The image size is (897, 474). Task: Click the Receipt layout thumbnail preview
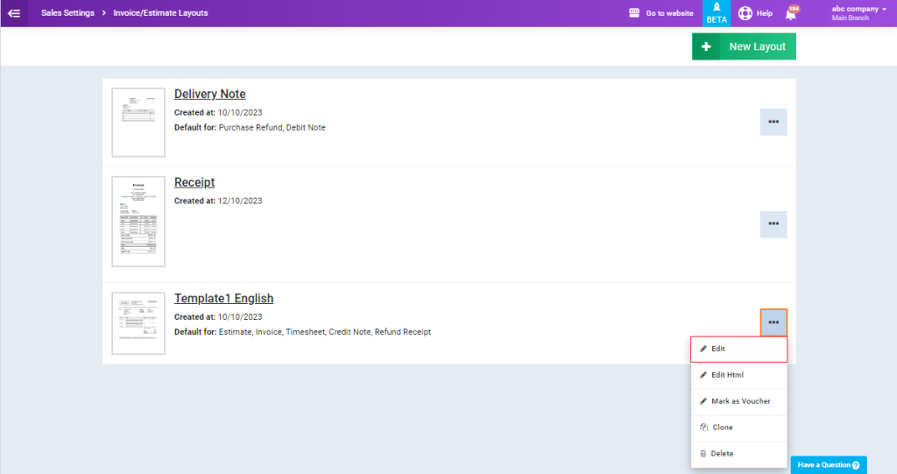(138, 221)
